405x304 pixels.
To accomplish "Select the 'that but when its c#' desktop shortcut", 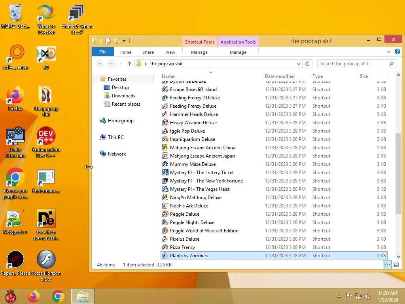I will [x=77, y=19].
